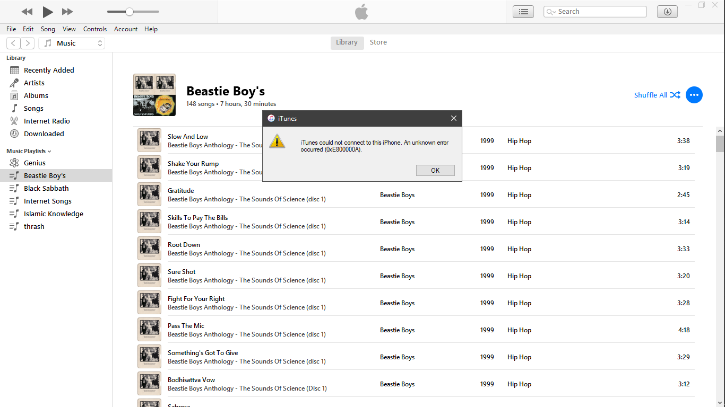Click the Slow And Low album thumbnail
This screenshot has height=407, width=725.
pos(149,140)
